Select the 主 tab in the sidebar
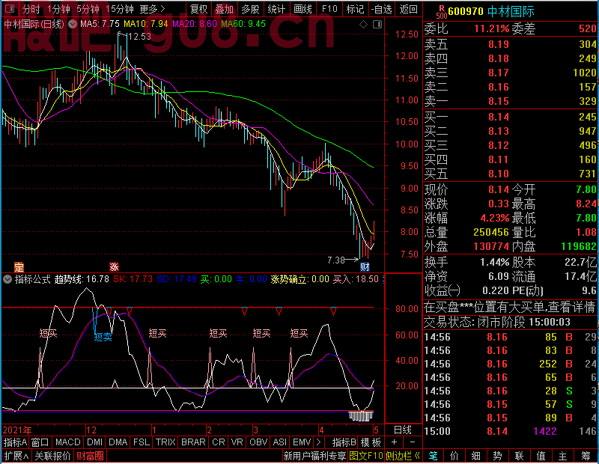This screenshot has height=464, width=599. point(563,456)
